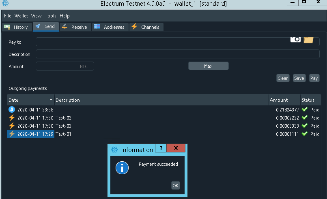Click green check mark for 0.00001111 payment
327x199 pixels.
click(305, 134)
